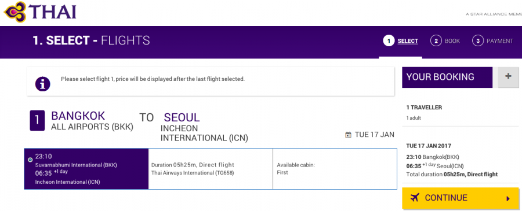Click the arrow on the Continue button
This screenshot has height=211, width=522.
pos(508,199)
